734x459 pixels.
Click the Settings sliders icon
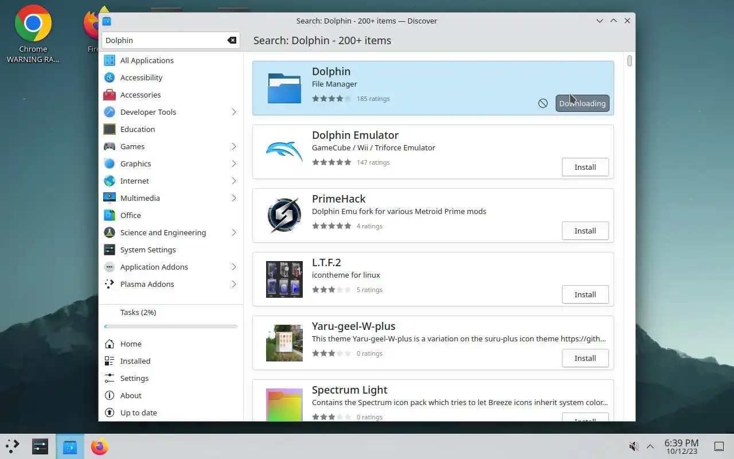pos(110,378)
